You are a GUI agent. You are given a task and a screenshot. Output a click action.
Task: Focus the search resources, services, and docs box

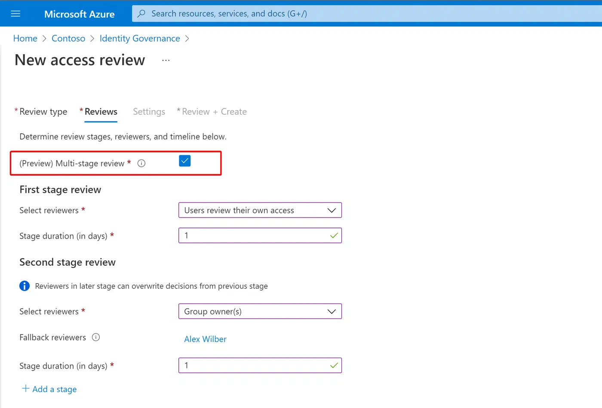coord(367,14)
